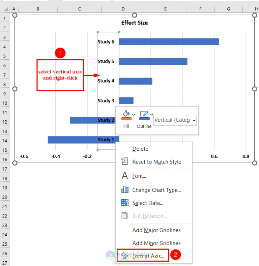This screenshot has width=259, height=266.
Task: Select the Study 5 data bar
Action: click(x=153, y=61)
